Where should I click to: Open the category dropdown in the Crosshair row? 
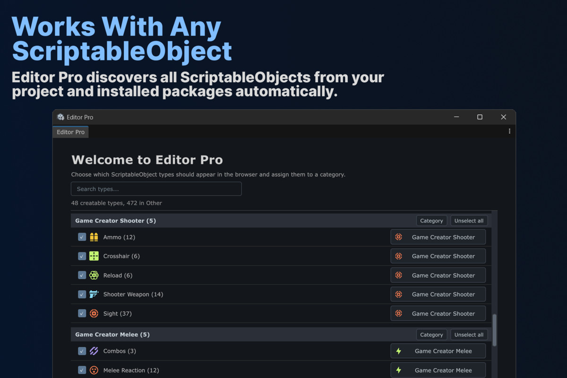coord(438,256)
